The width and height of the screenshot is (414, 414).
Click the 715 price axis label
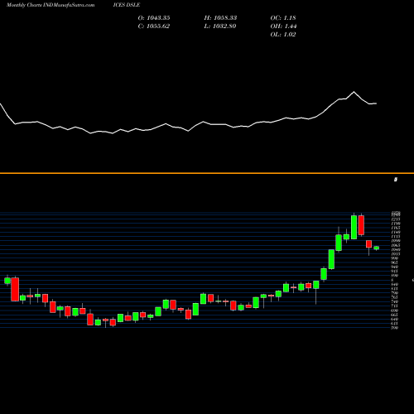[395, 306]
